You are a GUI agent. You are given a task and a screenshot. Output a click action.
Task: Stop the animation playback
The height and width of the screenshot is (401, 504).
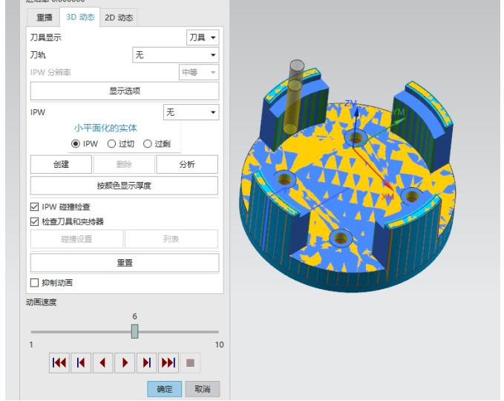click(190, 362)
